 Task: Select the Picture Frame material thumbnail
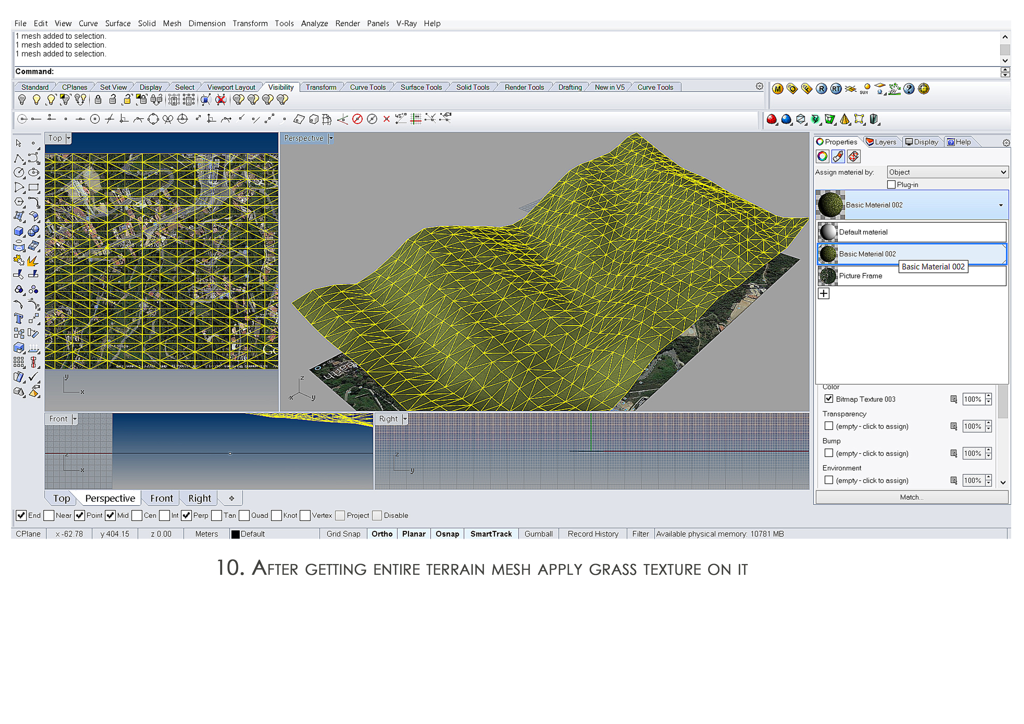828,276
